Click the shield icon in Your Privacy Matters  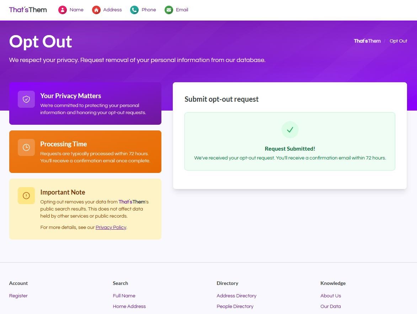(x=26, y=99)
